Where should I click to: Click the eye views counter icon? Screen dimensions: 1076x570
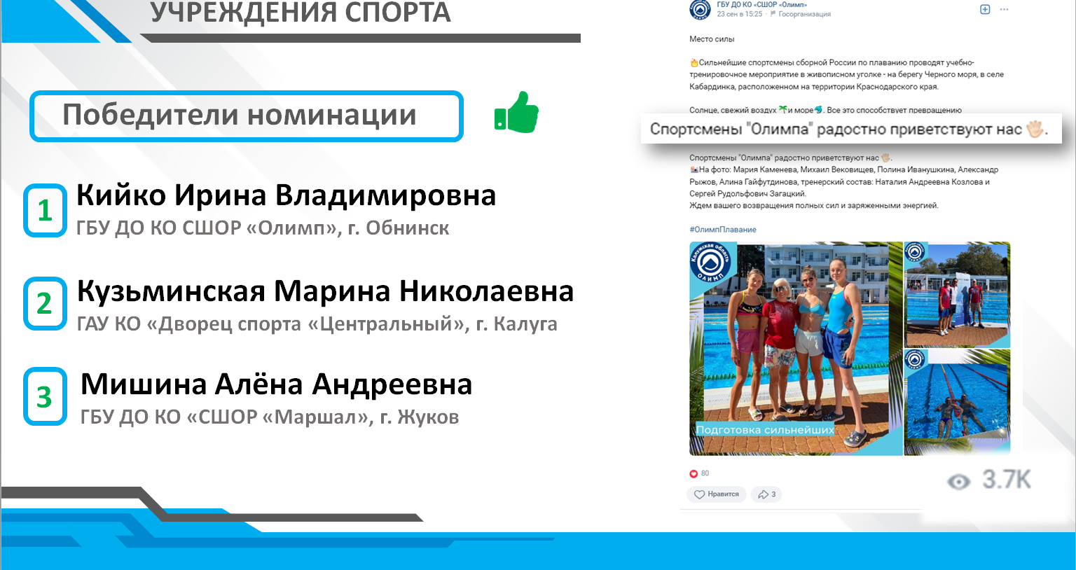(x=958, y=481)
